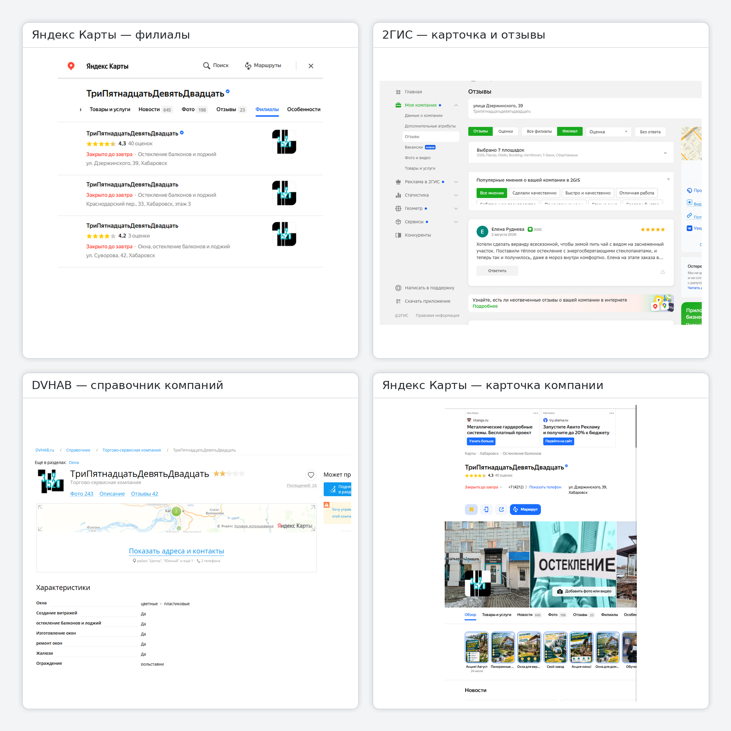The image size is (731, 731).
Task: Open the Фото 243 link on DVHAB
Action: (82, 494)
